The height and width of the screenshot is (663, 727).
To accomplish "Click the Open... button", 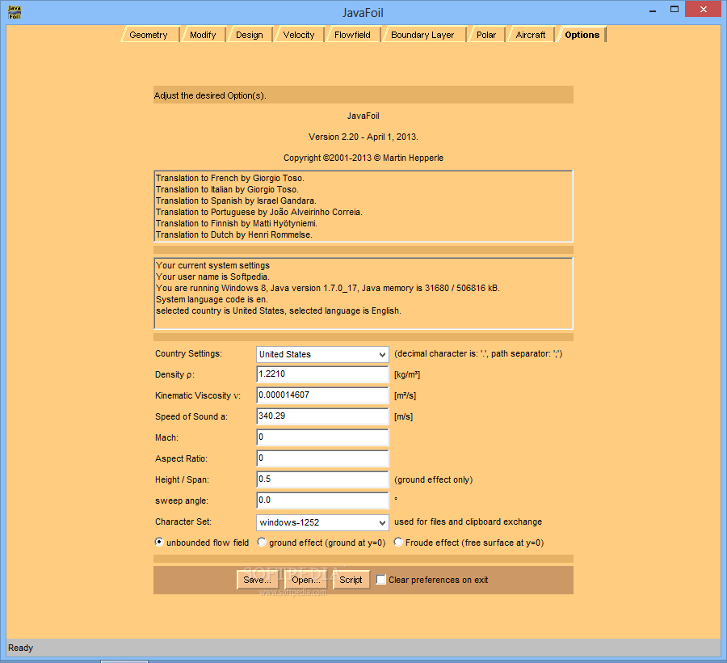I will coord(306,580).
